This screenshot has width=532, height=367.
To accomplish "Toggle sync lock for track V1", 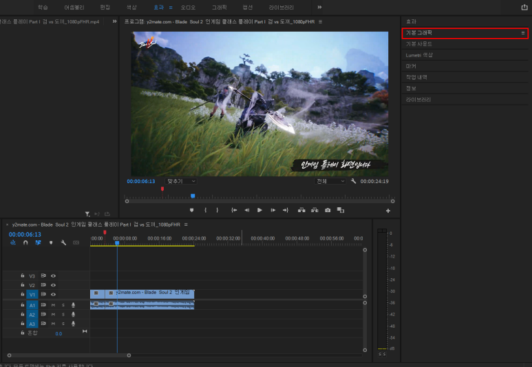I will [43, 294].
